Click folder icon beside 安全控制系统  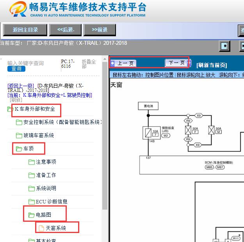pos(19,122)
